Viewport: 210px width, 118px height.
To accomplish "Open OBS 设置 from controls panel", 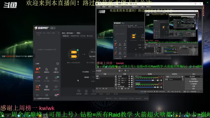I will pos(193,86).
